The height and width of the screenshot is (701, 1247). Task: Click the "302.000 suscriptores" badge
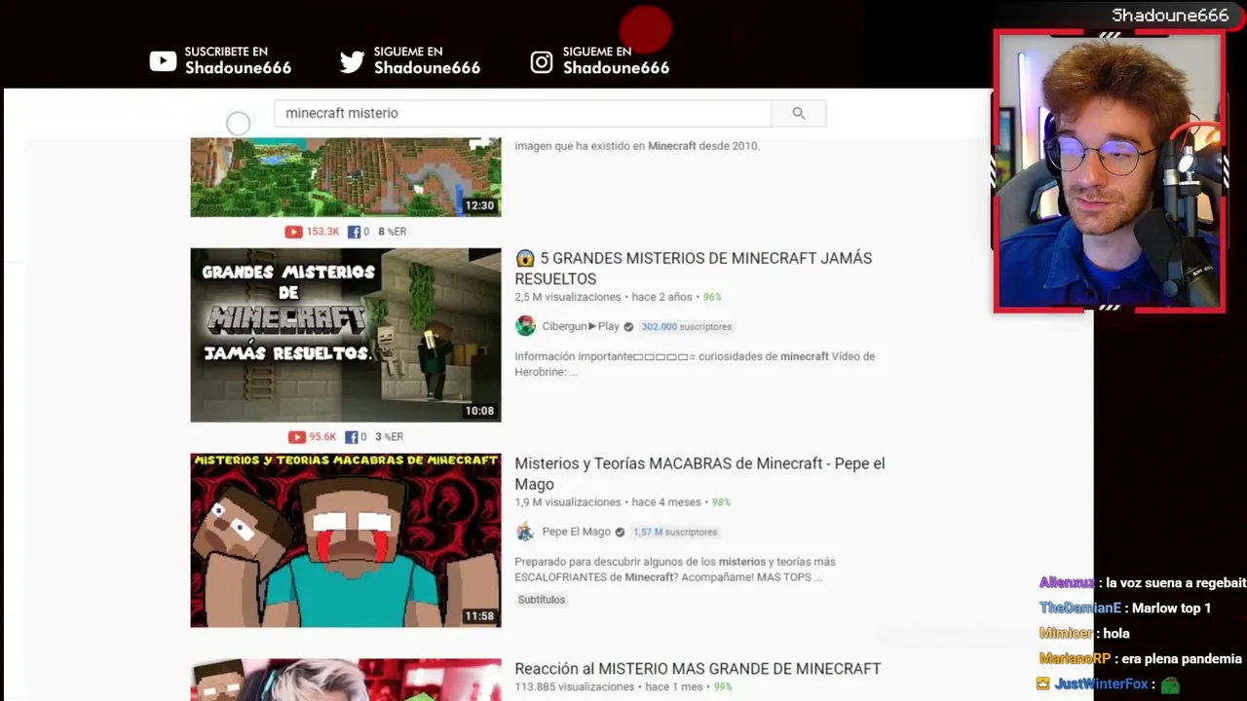(686, 327)
